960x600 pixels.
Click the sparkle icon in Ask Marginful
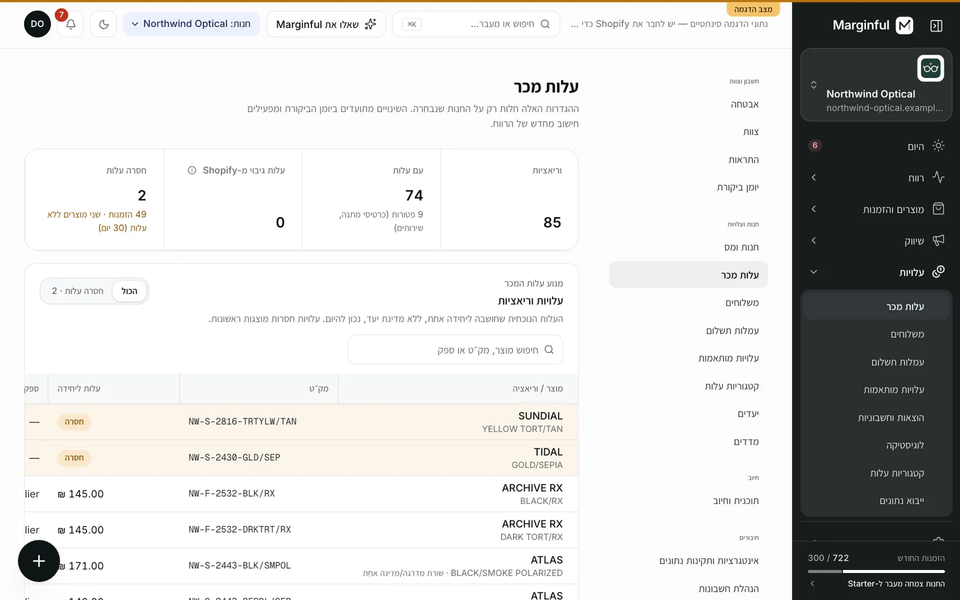pyautogui.click(x=370, y=24)
